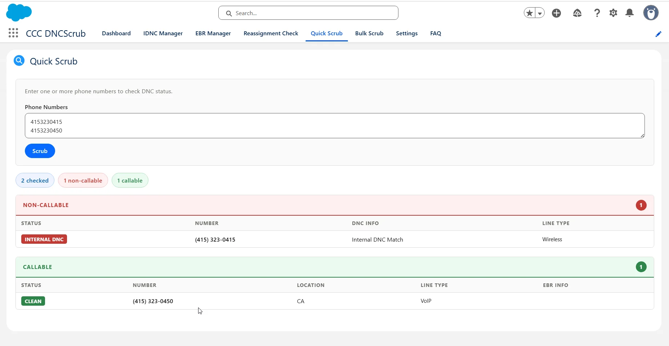Click the CCC DNCScrub app name
This screenshot has width=669, height=346.
pos(56,33)
